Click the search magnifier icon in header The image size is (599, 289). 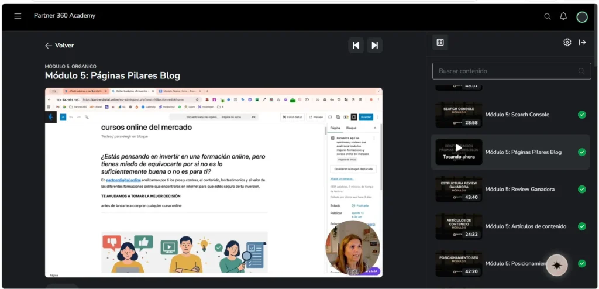548,16
